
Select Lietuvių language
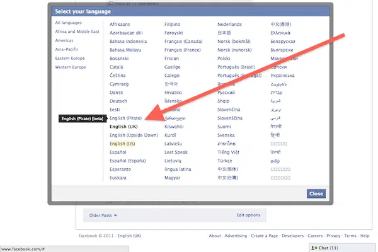pyautogui.click(x=173, y=161)
